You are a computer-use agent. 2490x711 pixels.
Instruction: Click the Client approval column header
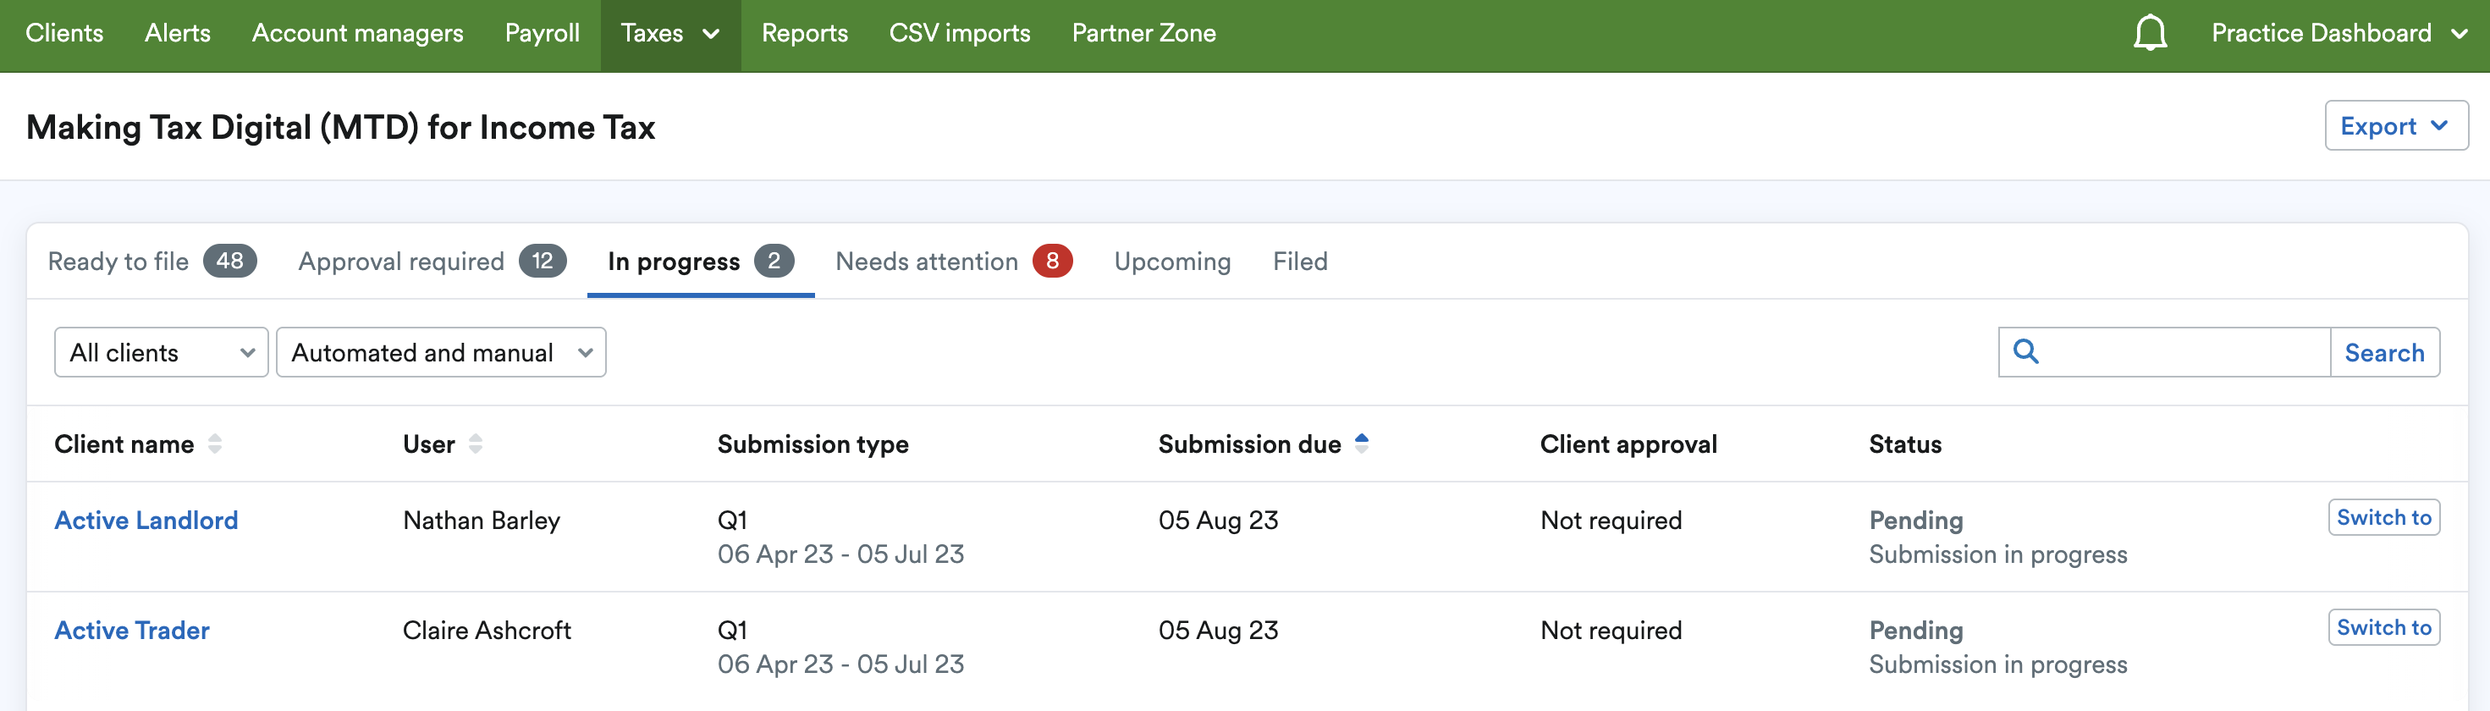coord(1628,444)
